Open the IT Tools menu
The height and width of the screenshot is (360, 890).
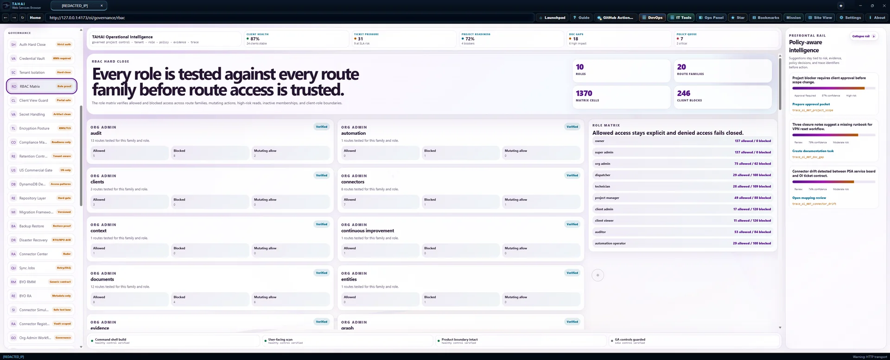680,18
